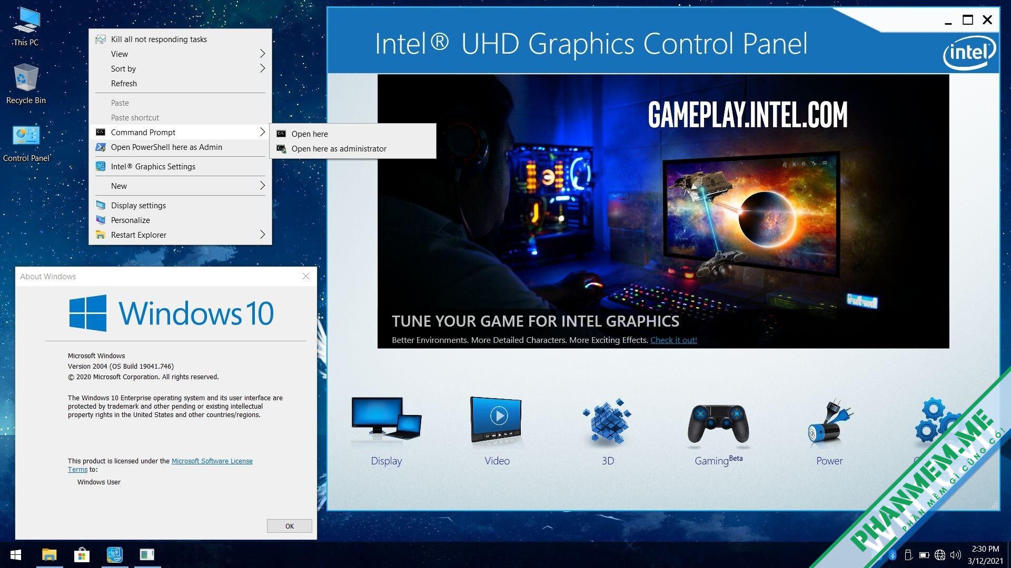Expand the Command Prompt submenu arrow
The height and width of the screenshot is (568, 1011).
(262, 132)
